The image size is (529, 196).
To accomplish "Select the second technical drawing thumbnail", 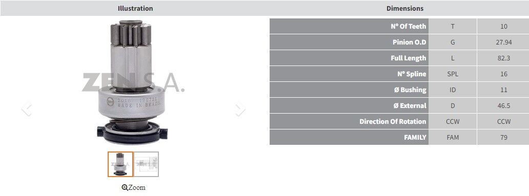I will click(146, 164).
